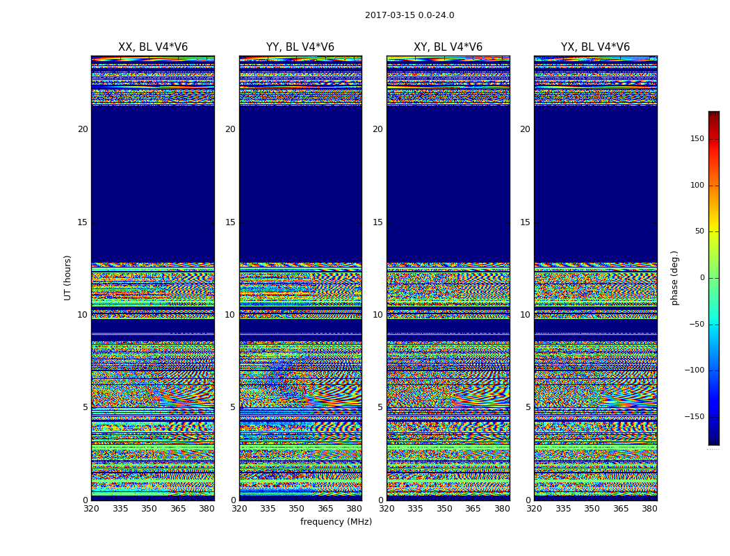Click the 15 hour tick of XY panel
This screenshot has width=730, height=556.
click(x=378, y=222)
